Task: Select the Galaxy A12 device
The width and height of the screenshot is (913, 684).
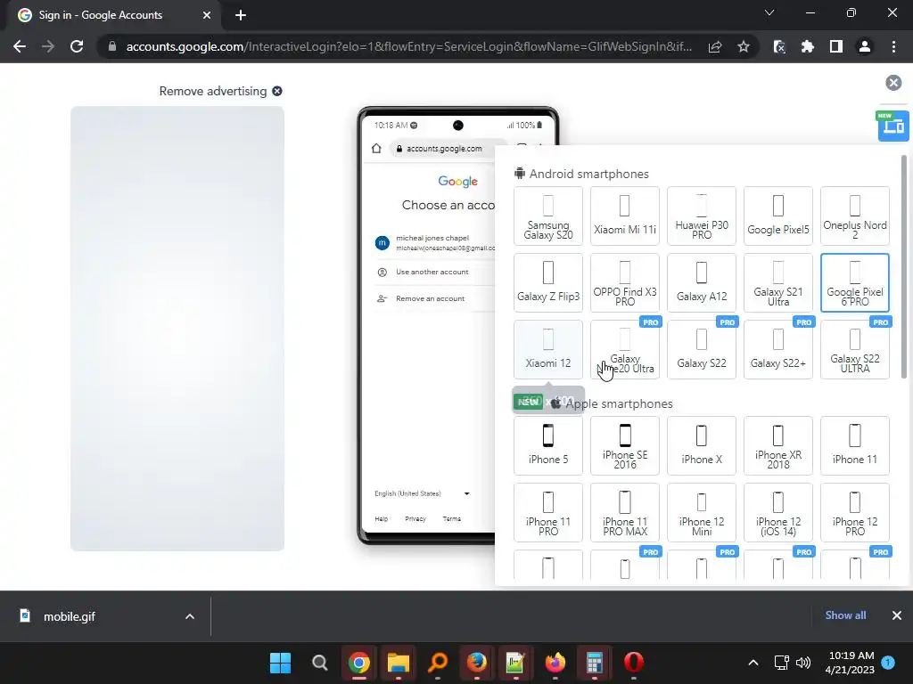Action: pos(702,282)
